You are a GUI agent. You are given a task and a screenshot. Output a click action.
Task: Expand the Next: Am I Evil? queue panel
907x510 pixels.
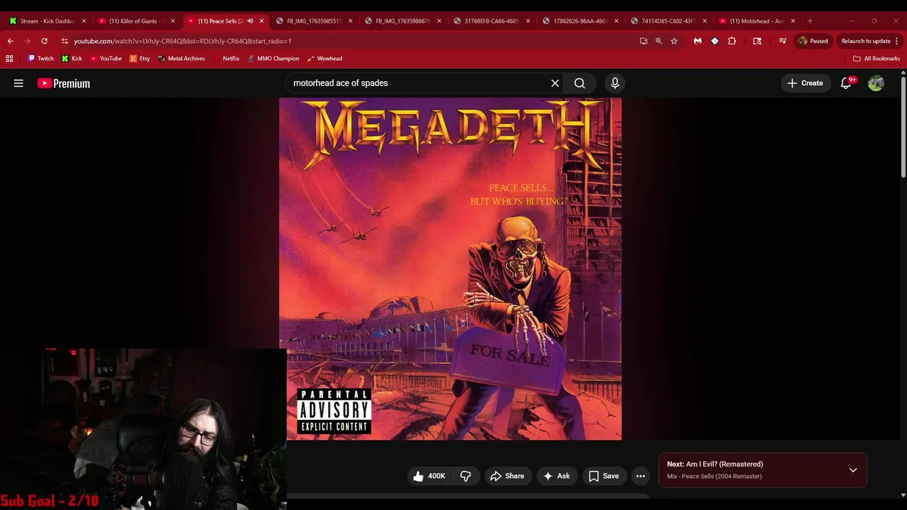tap(853, 470)
